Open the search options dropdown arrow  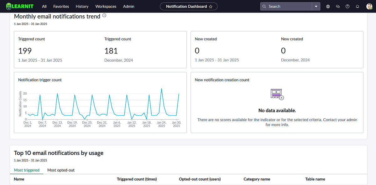(316, 6)
